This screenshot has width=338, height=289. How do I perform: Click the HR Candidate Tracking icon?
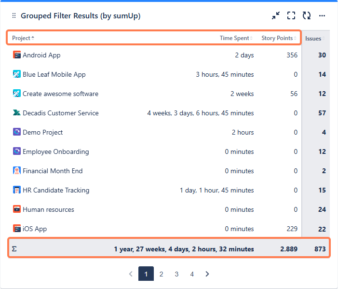tap(17, 190)
